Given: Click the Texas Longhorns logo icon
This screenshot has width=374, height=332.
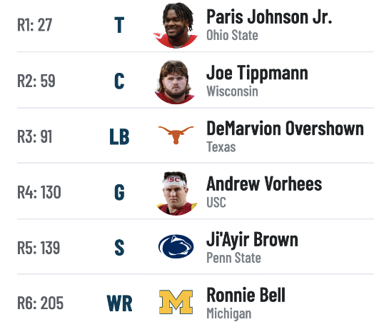Looking at the screenshot, I should [x=176, y=135].
